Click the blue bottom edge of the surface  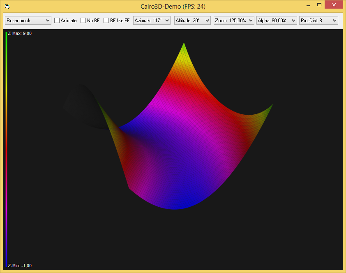pyautogui.click(x=176, y=206)
